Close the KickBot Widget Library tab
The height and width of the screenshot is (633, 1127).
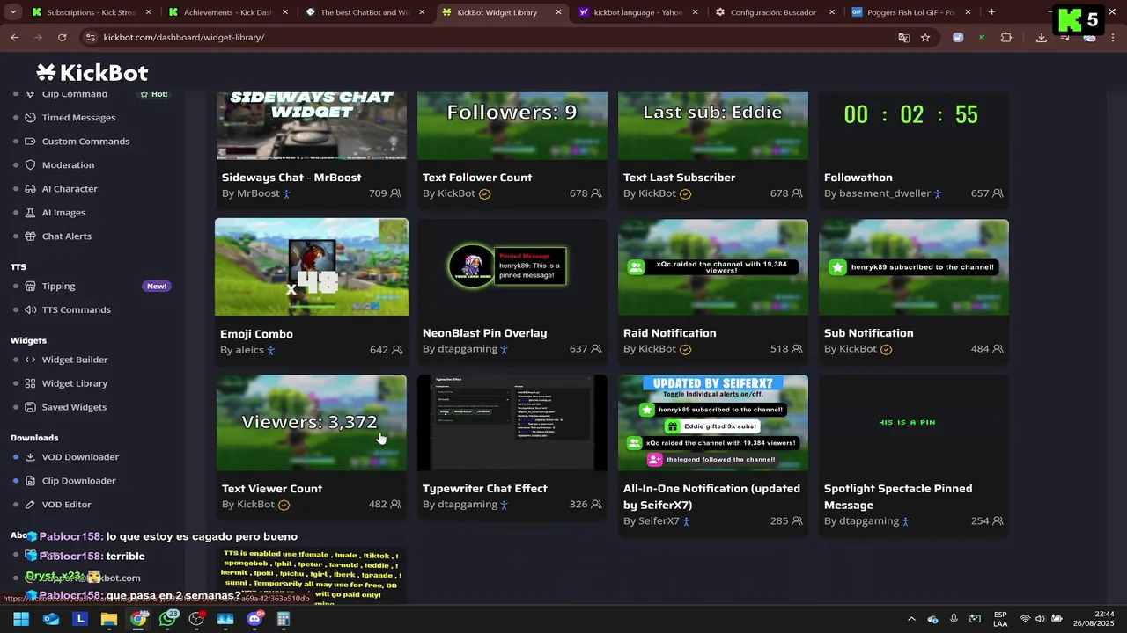tap(559, 12)
